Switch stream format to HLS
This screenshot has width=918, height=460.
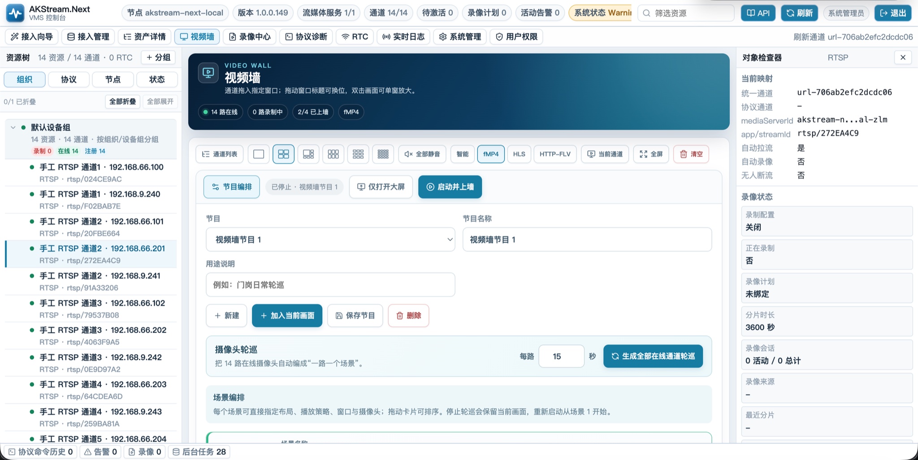(519, 154)
